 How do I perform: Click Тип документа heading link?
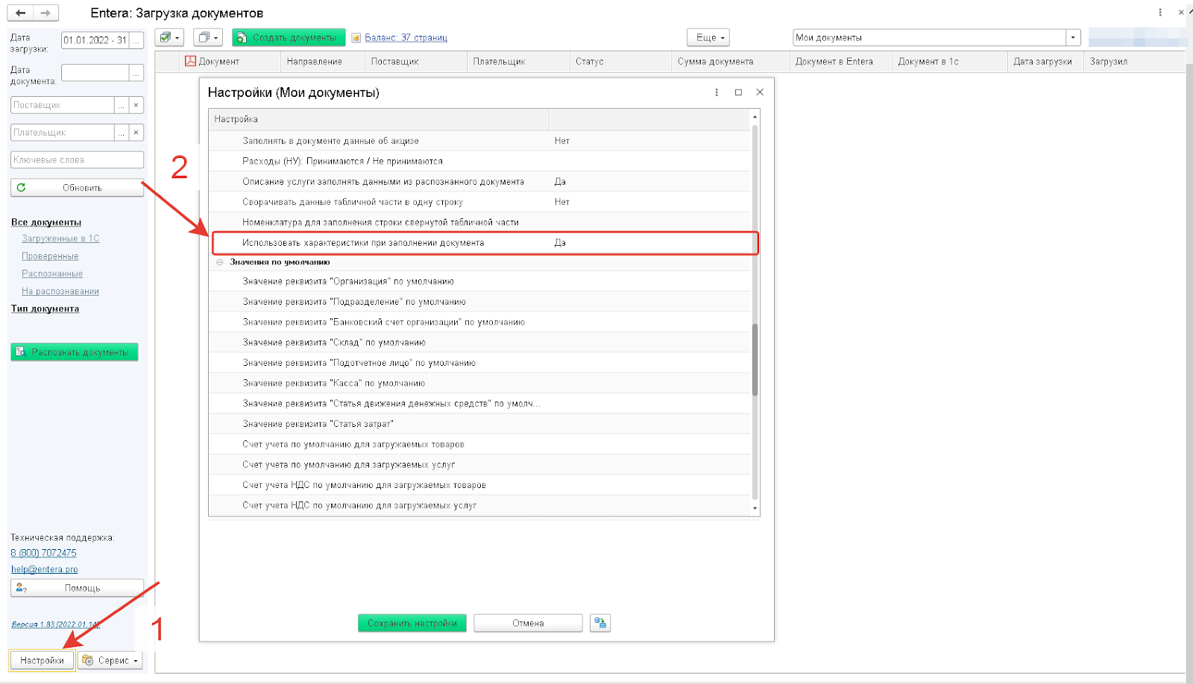coord(45,308)
